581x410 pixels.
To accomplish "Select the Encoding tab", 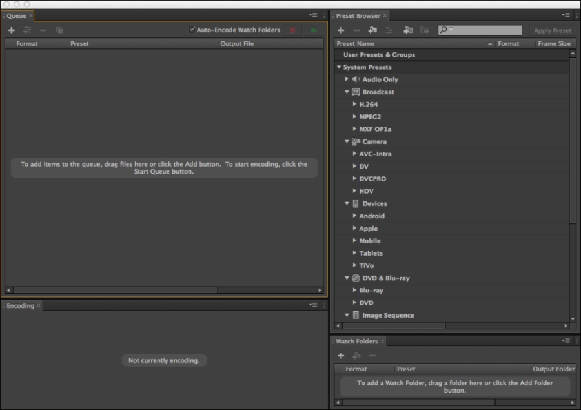I will point(20,306).
